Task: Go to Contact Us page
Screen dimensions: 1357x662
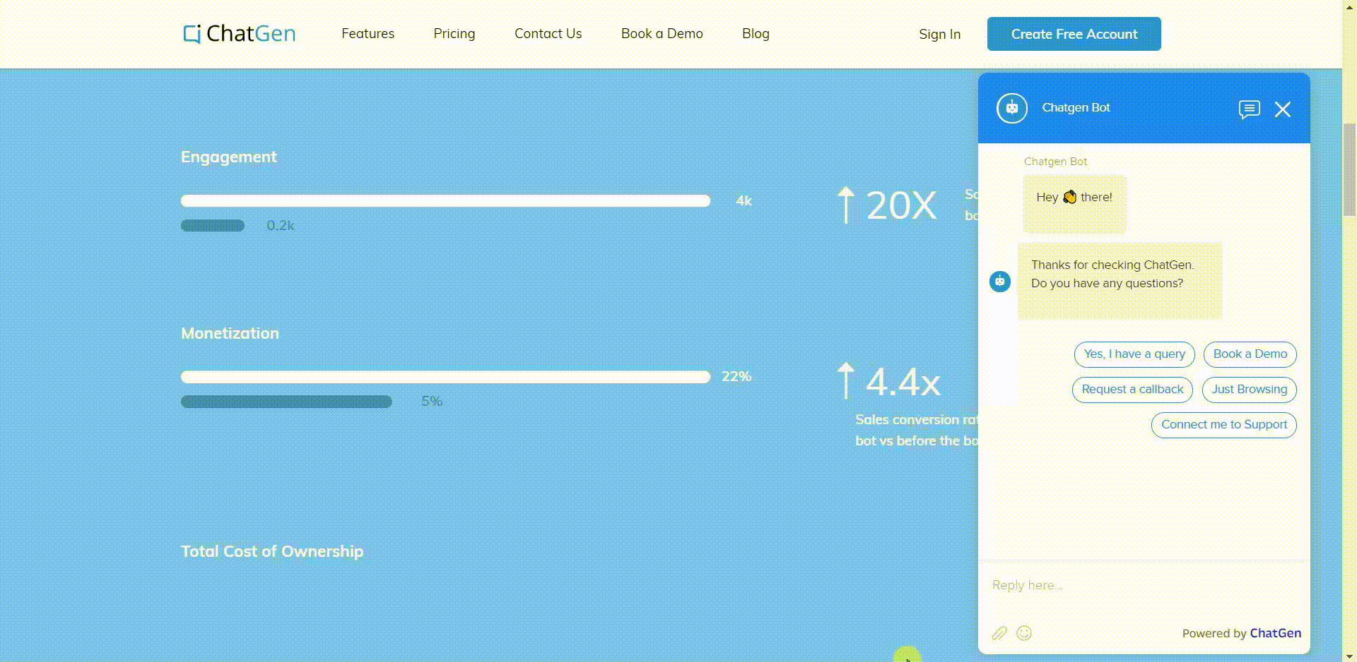Action: point(548,33)
